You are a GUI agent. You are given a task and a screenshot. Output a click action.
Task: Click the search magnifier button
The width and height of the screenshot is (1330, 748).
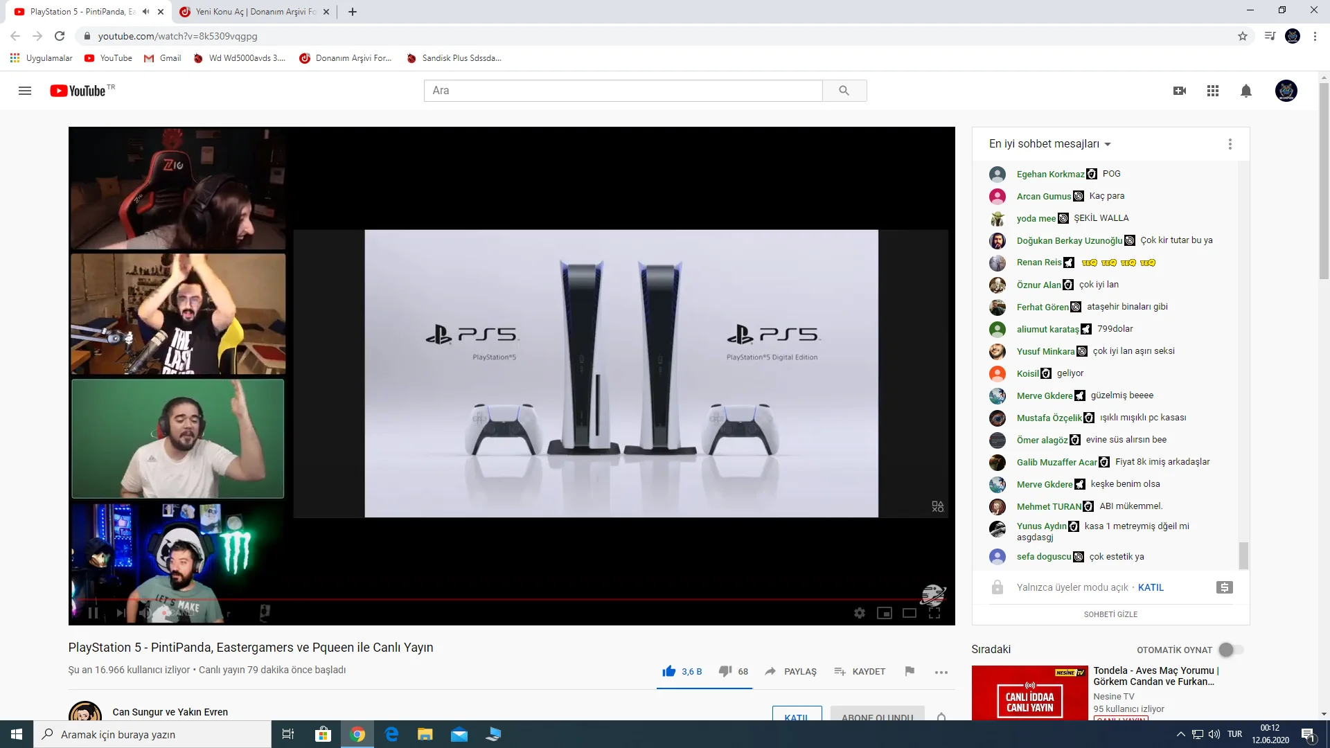point(844,91)
